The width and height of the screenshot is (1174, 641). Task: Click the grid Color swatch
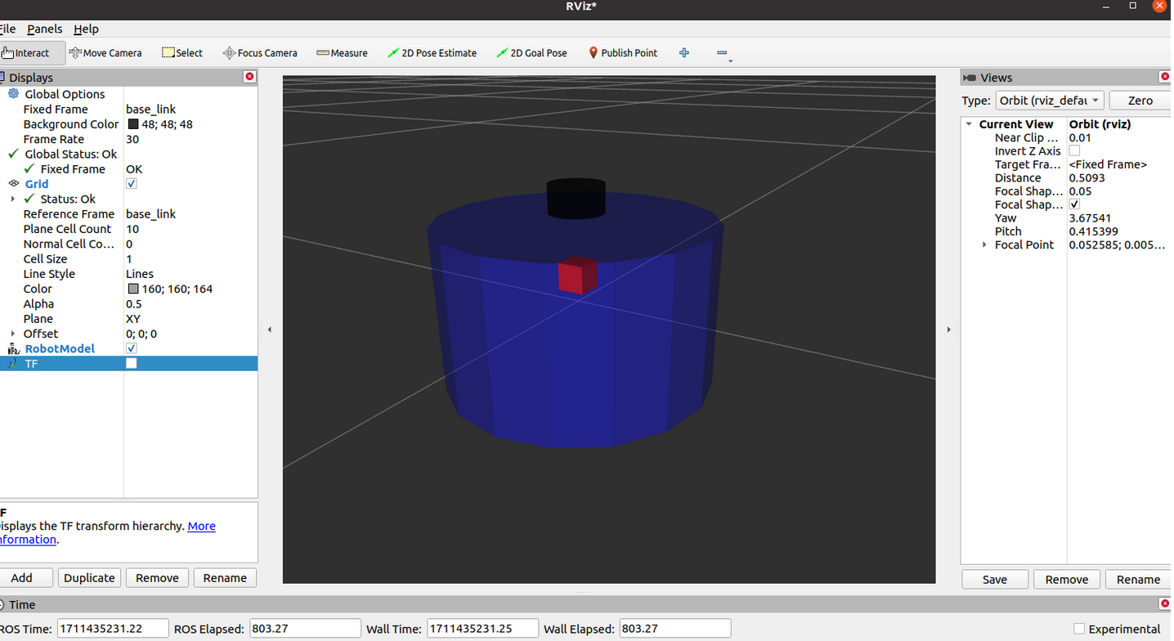[133, 289]
